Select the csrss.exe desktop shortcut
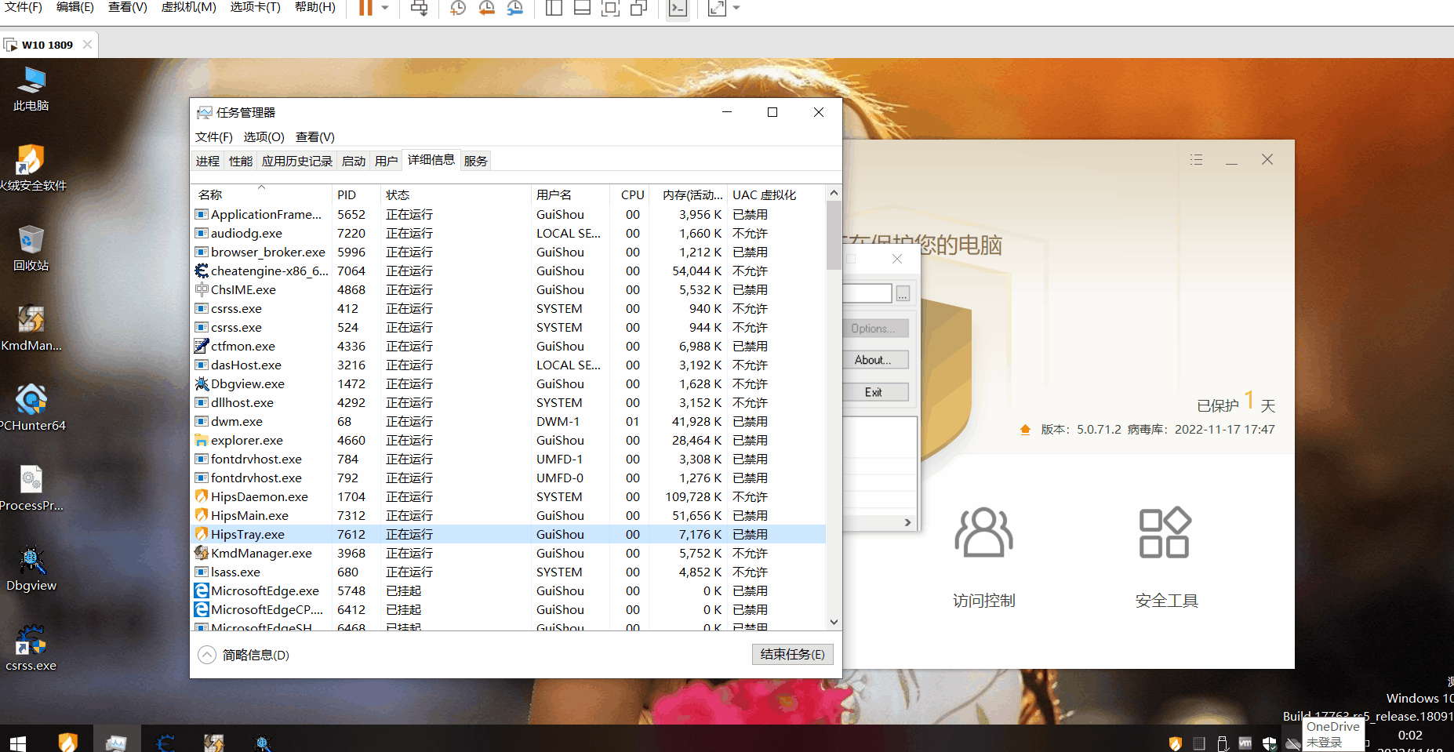This screenshot has width=1454, height=752. click(31, 648)
